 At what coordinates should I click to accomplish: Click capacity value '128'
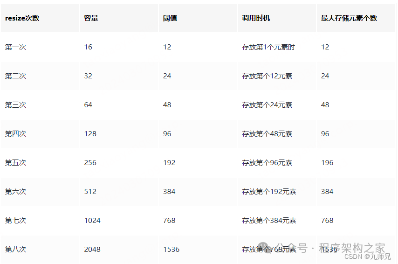pyautogui.click(x=90, y=134)
